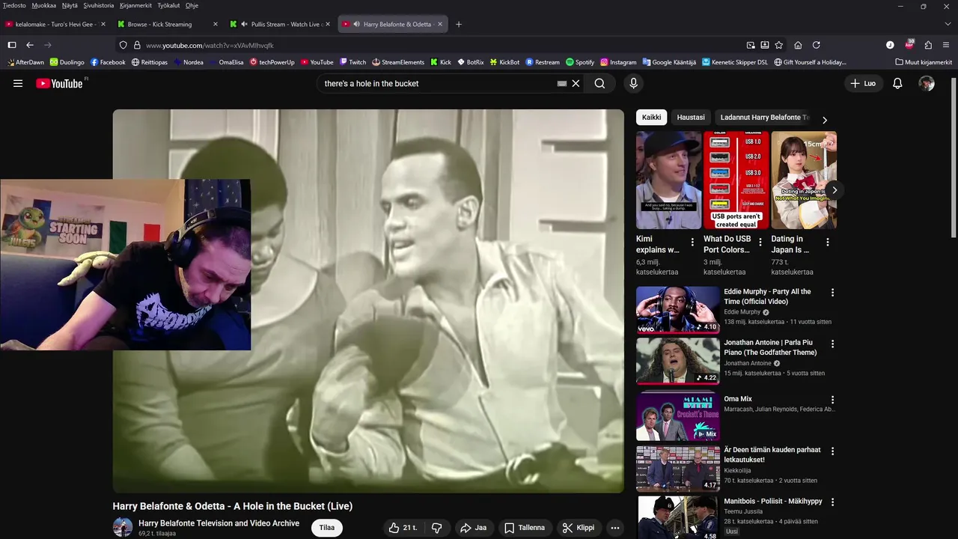Open options for Är Deen tämän kauden video
Screen dimensions: 958x539
click(x=832, y=451)
